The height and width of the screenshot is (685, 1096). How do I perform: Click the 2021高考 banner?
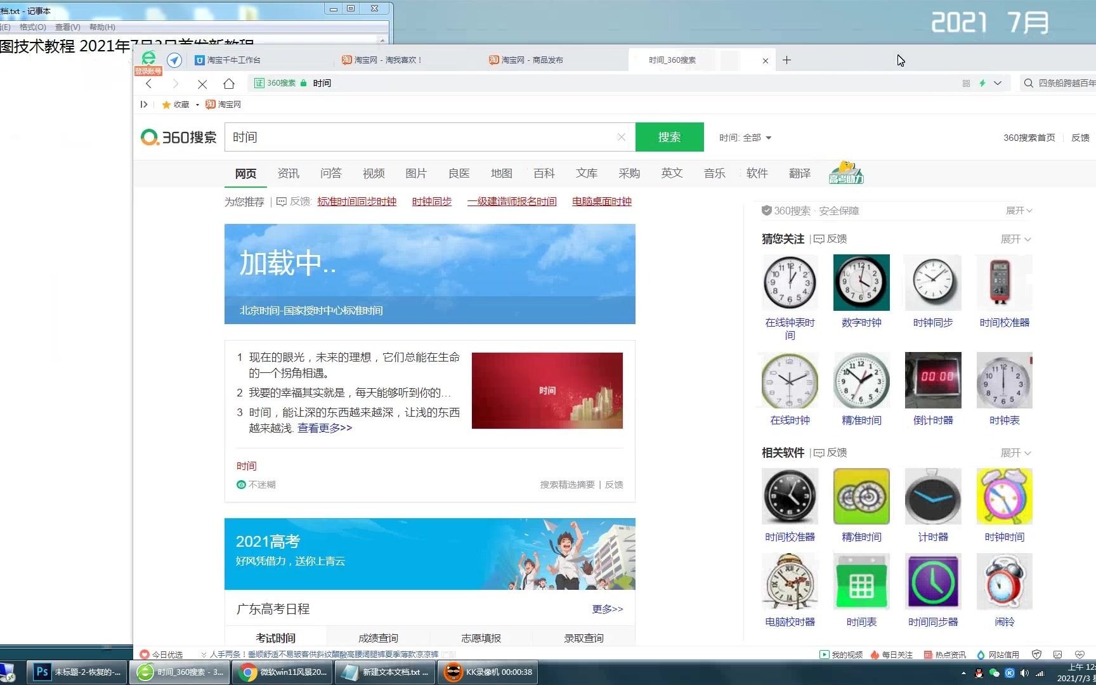[x=429, y=554]
